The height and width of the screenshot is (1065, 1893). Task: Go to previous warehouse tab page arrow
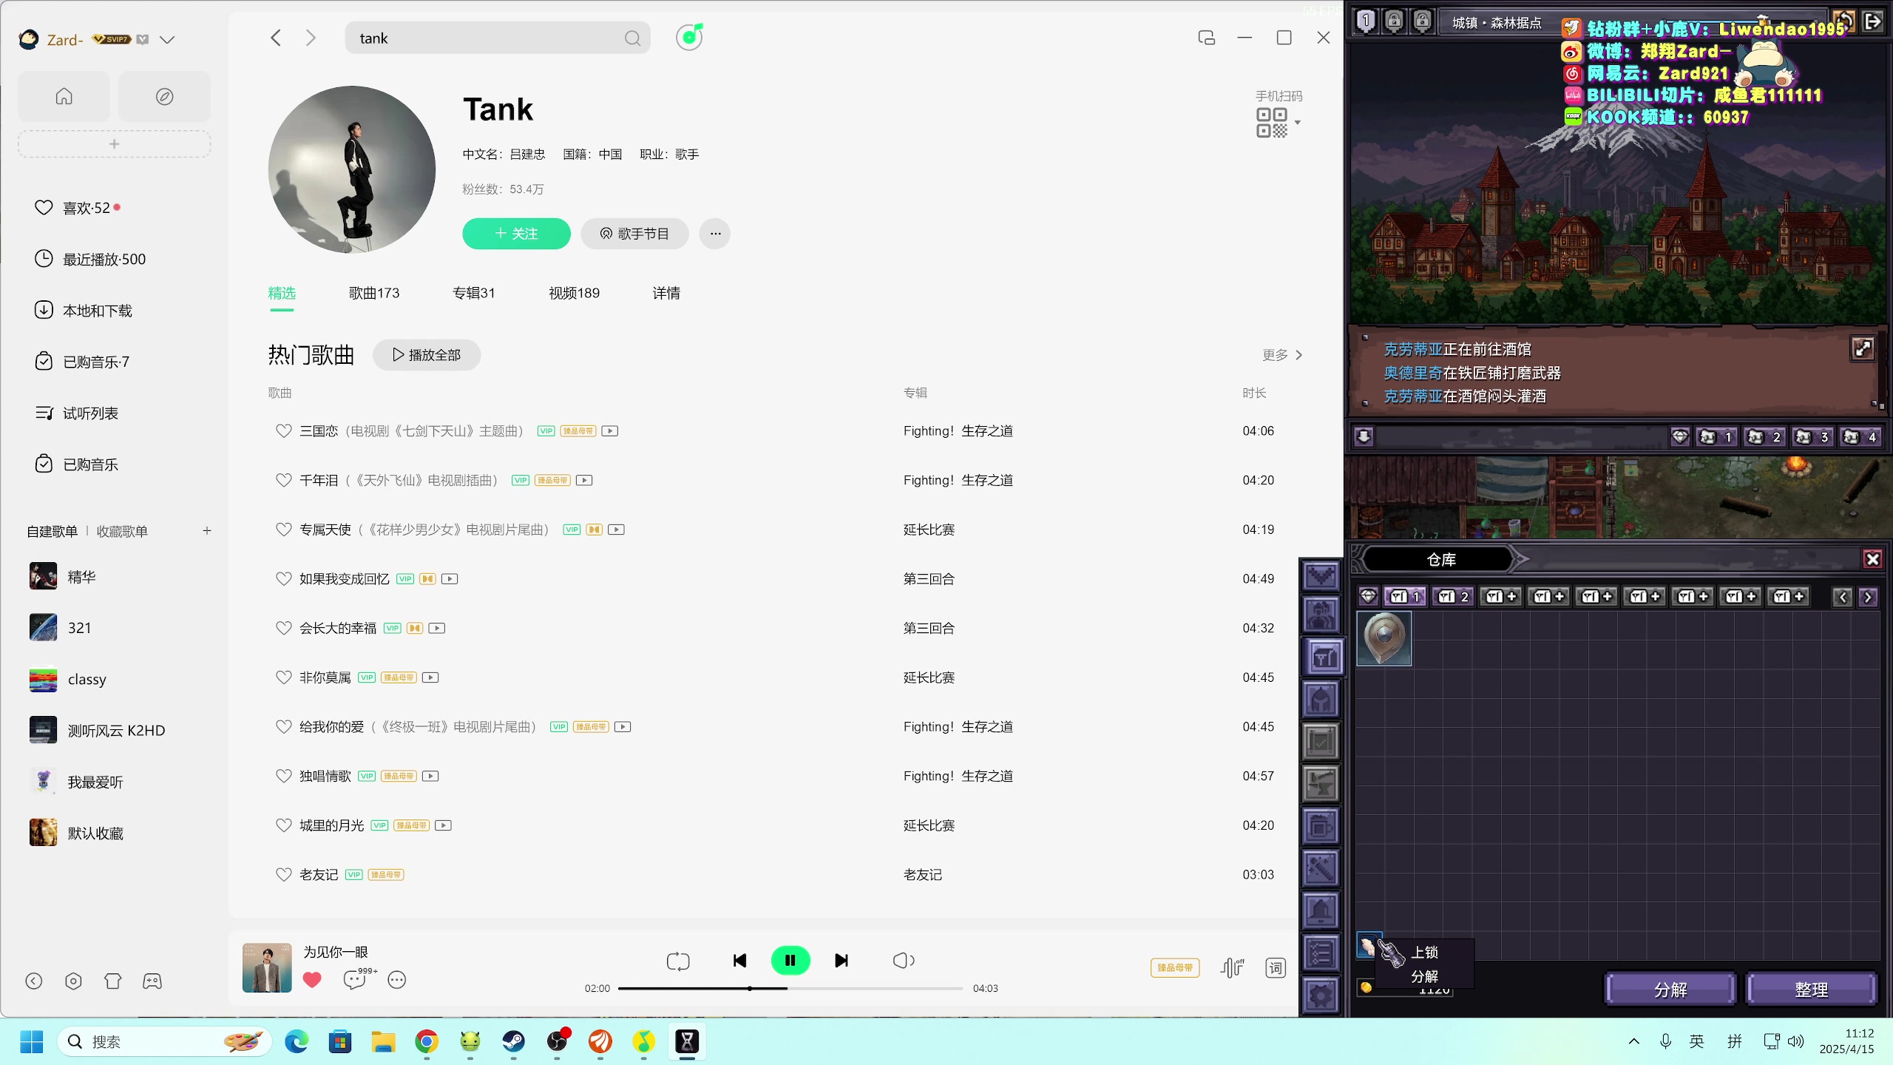click(x=1843, y=598)
